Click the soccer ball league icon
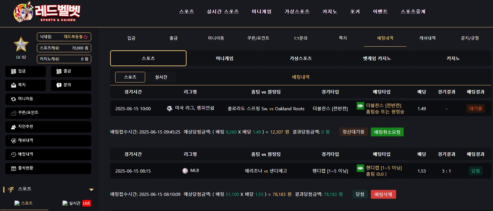 coord(170,108)
